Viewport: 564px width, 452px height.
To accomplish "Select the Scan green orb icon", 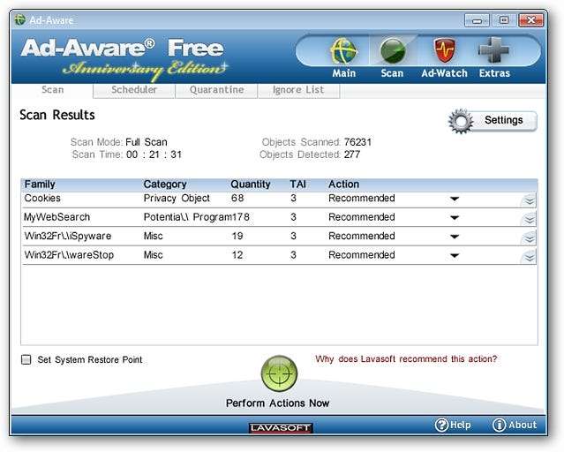I will [393, 51].
